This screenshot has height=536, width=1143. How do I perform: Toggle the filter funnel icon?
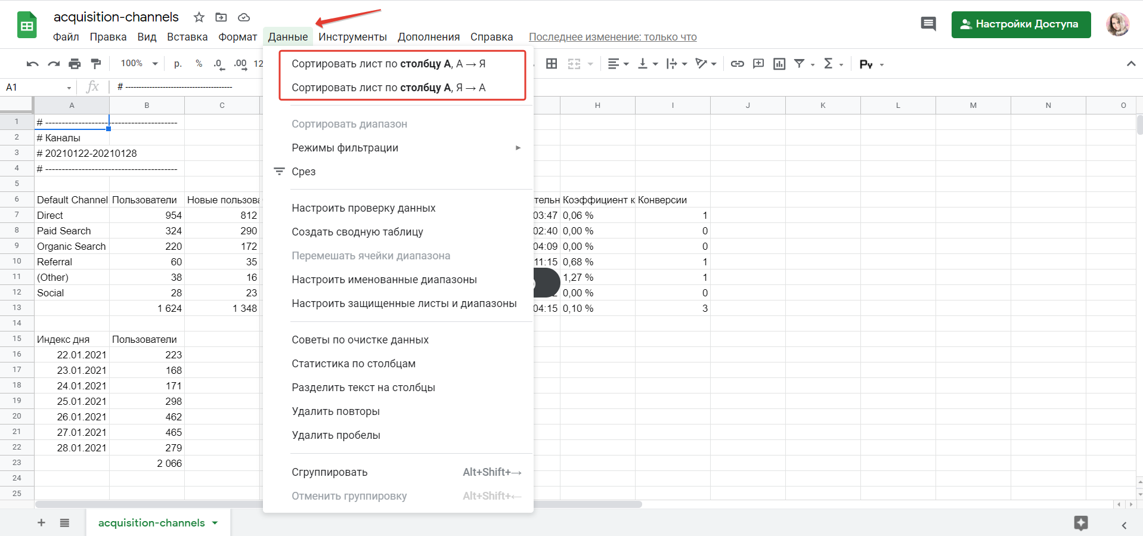coord(800,64)
